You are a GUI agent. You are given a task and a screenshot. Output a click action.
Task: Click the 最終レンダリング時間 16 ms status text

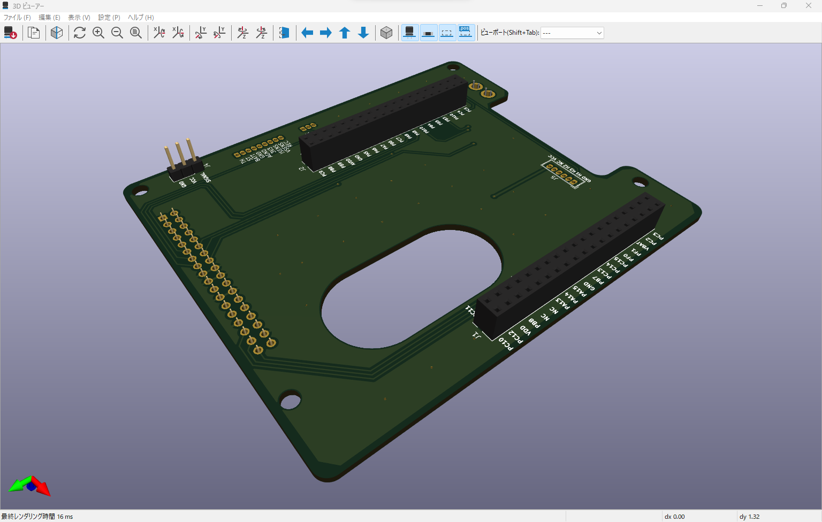click(x=37, y=516)
